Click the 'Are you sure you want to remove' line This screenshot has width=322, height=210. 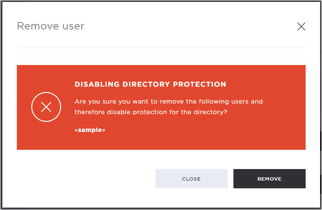(168, 102)
